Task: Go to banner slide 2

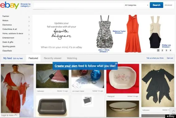Action: point(162,50)
